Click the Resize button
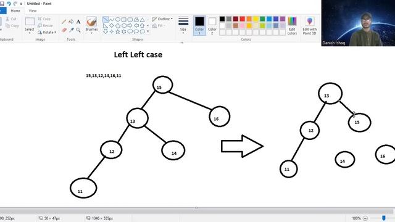Viewport: 395px width, 222px height. pyautogui.click(x=45, y=26)
